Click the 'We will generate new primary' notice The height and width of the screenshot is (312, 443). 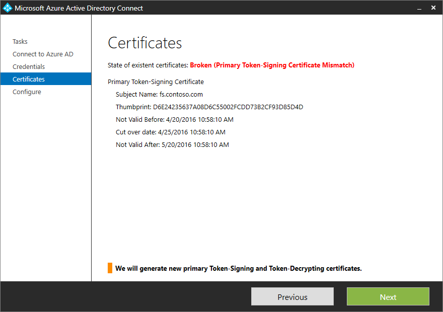point(239,268)
